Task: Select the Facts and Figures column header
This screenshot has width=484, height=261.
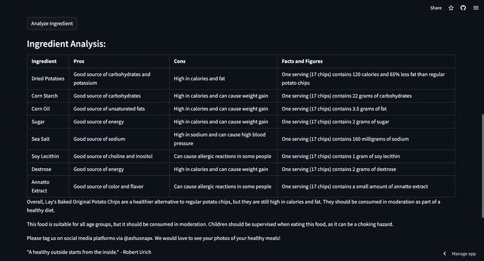Action: coord(302,61)
